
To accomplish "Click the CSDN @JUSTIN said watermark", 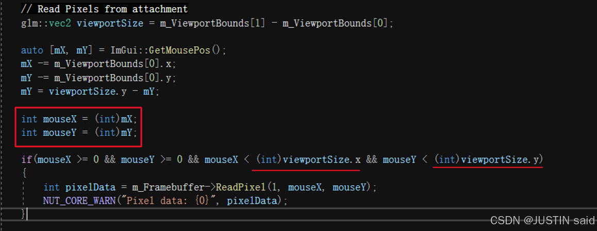I will (x=541, y=221).
